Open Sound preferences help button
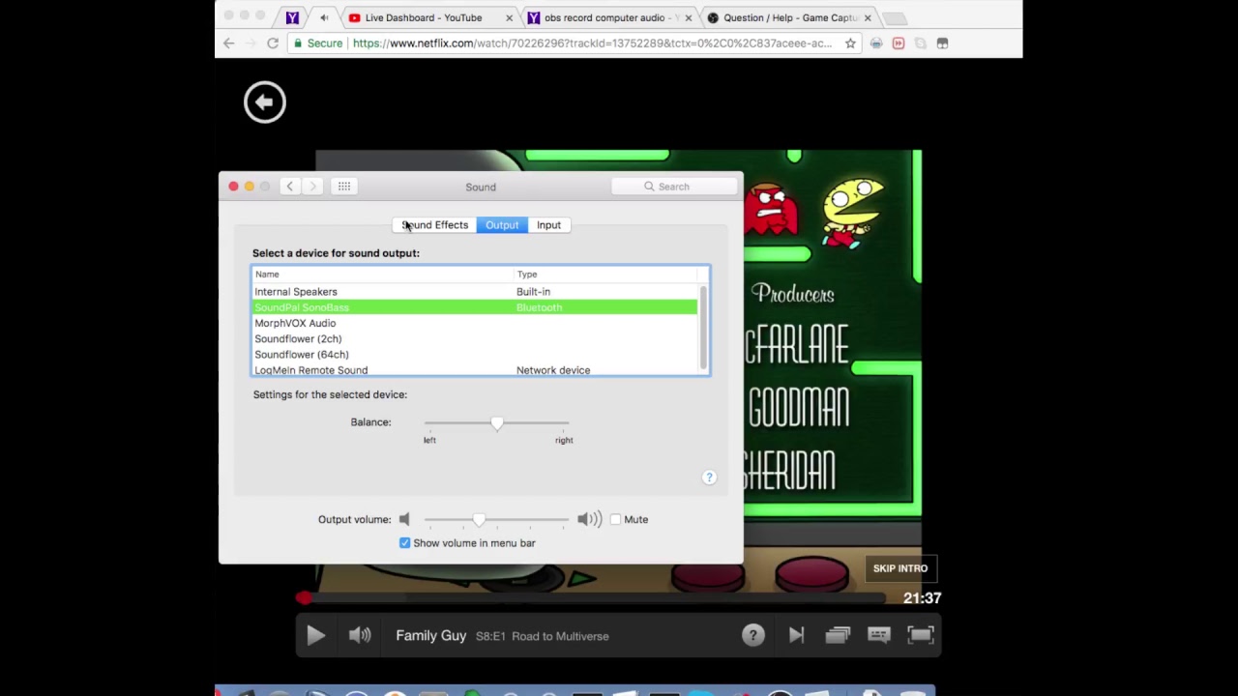Screen dimensions: 1238x696 pyautogui.click(x=709, y=478)
